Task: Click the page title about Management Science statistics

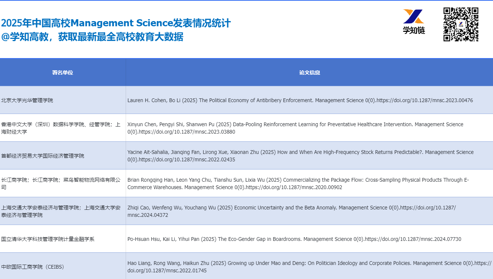Action: pos(116,23)
